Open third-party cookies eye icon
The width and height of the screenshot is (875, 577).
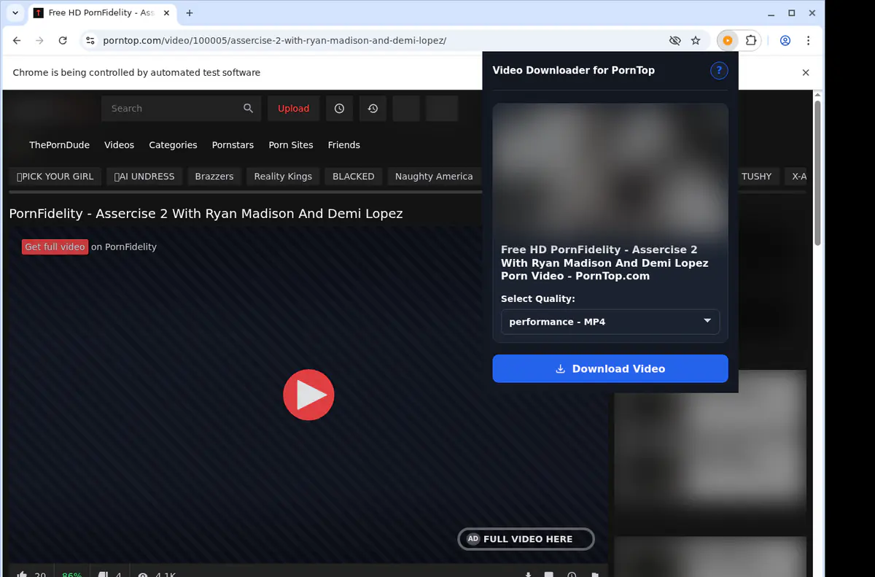pos(674,41)
